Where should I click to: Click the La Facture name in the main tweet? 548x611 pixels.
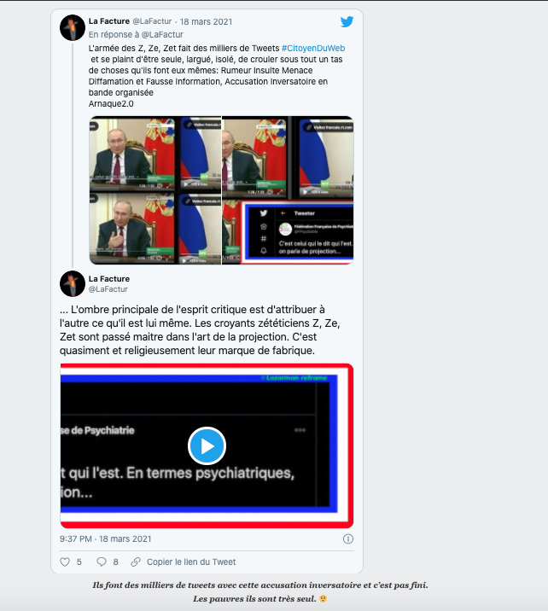[109, 278]
